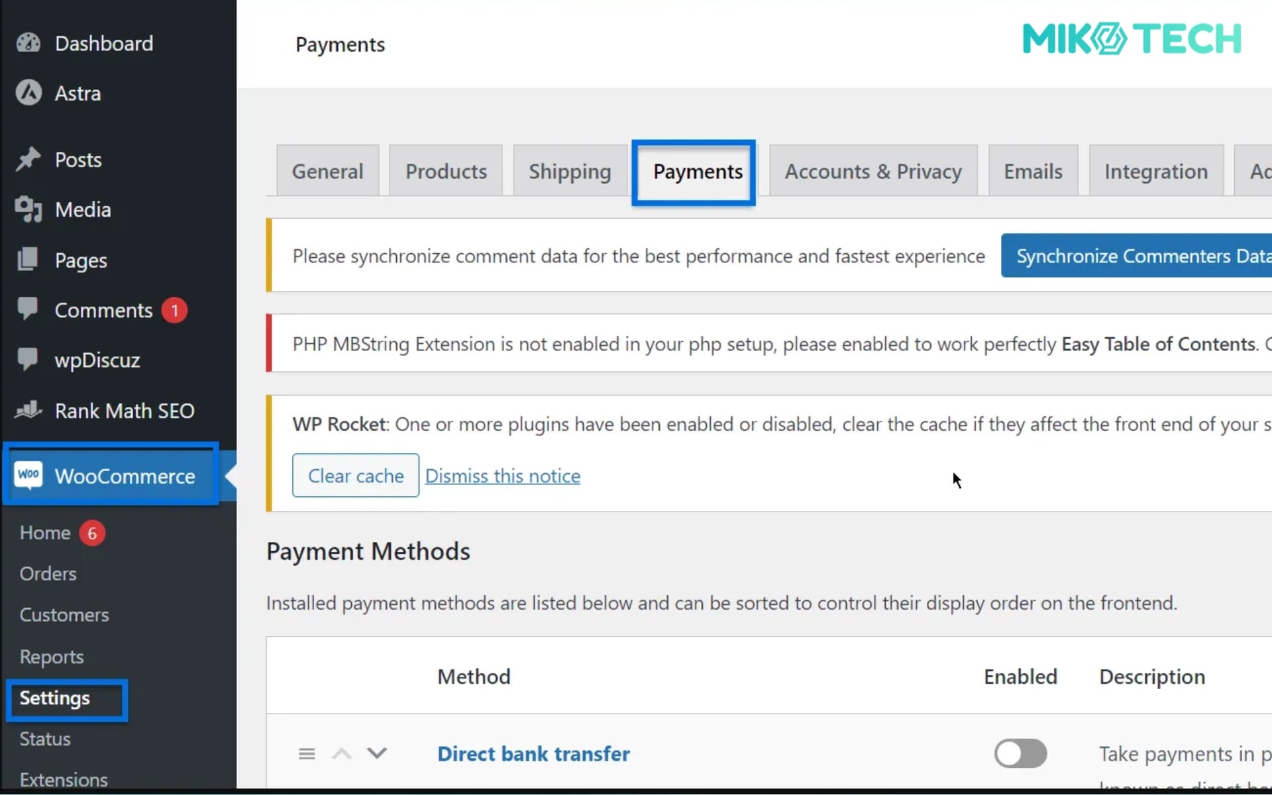Click the Posts pushpin icon
1272x795 pixels.
tap(28, 160)
